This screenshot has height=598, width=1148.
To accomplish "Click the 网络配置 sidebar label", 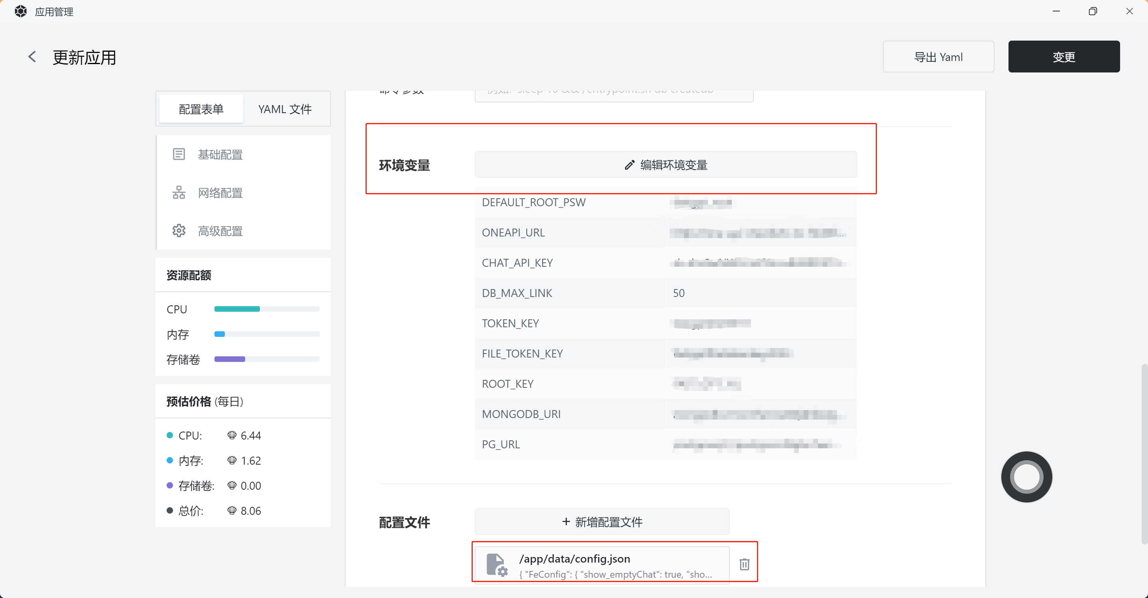I will tap(220, 193).
